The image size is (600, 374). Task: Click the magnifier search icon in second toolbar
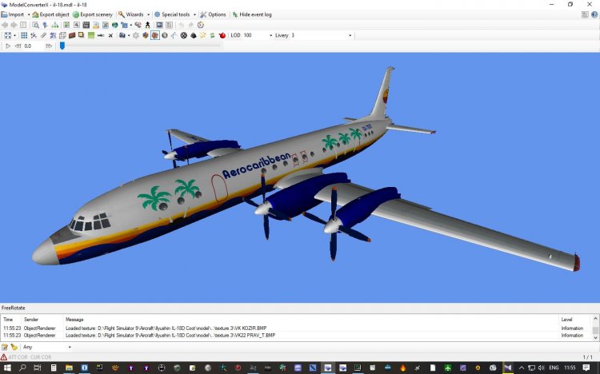pyautogui.click(x=35, y=25)
